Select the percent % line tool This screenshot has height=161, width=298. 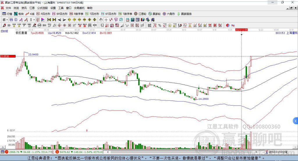click(x=160, y=26)
